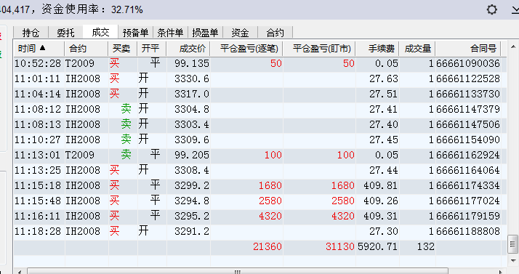This screenshot has height=274, width=519.
Task: Open the 资金 tab
Action: click(240, 33)
